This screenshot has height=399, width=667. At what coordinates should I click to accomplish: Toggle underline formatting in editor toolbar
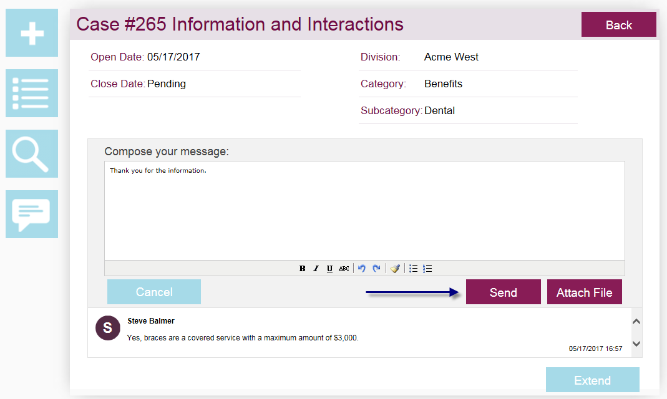point(329,269)
